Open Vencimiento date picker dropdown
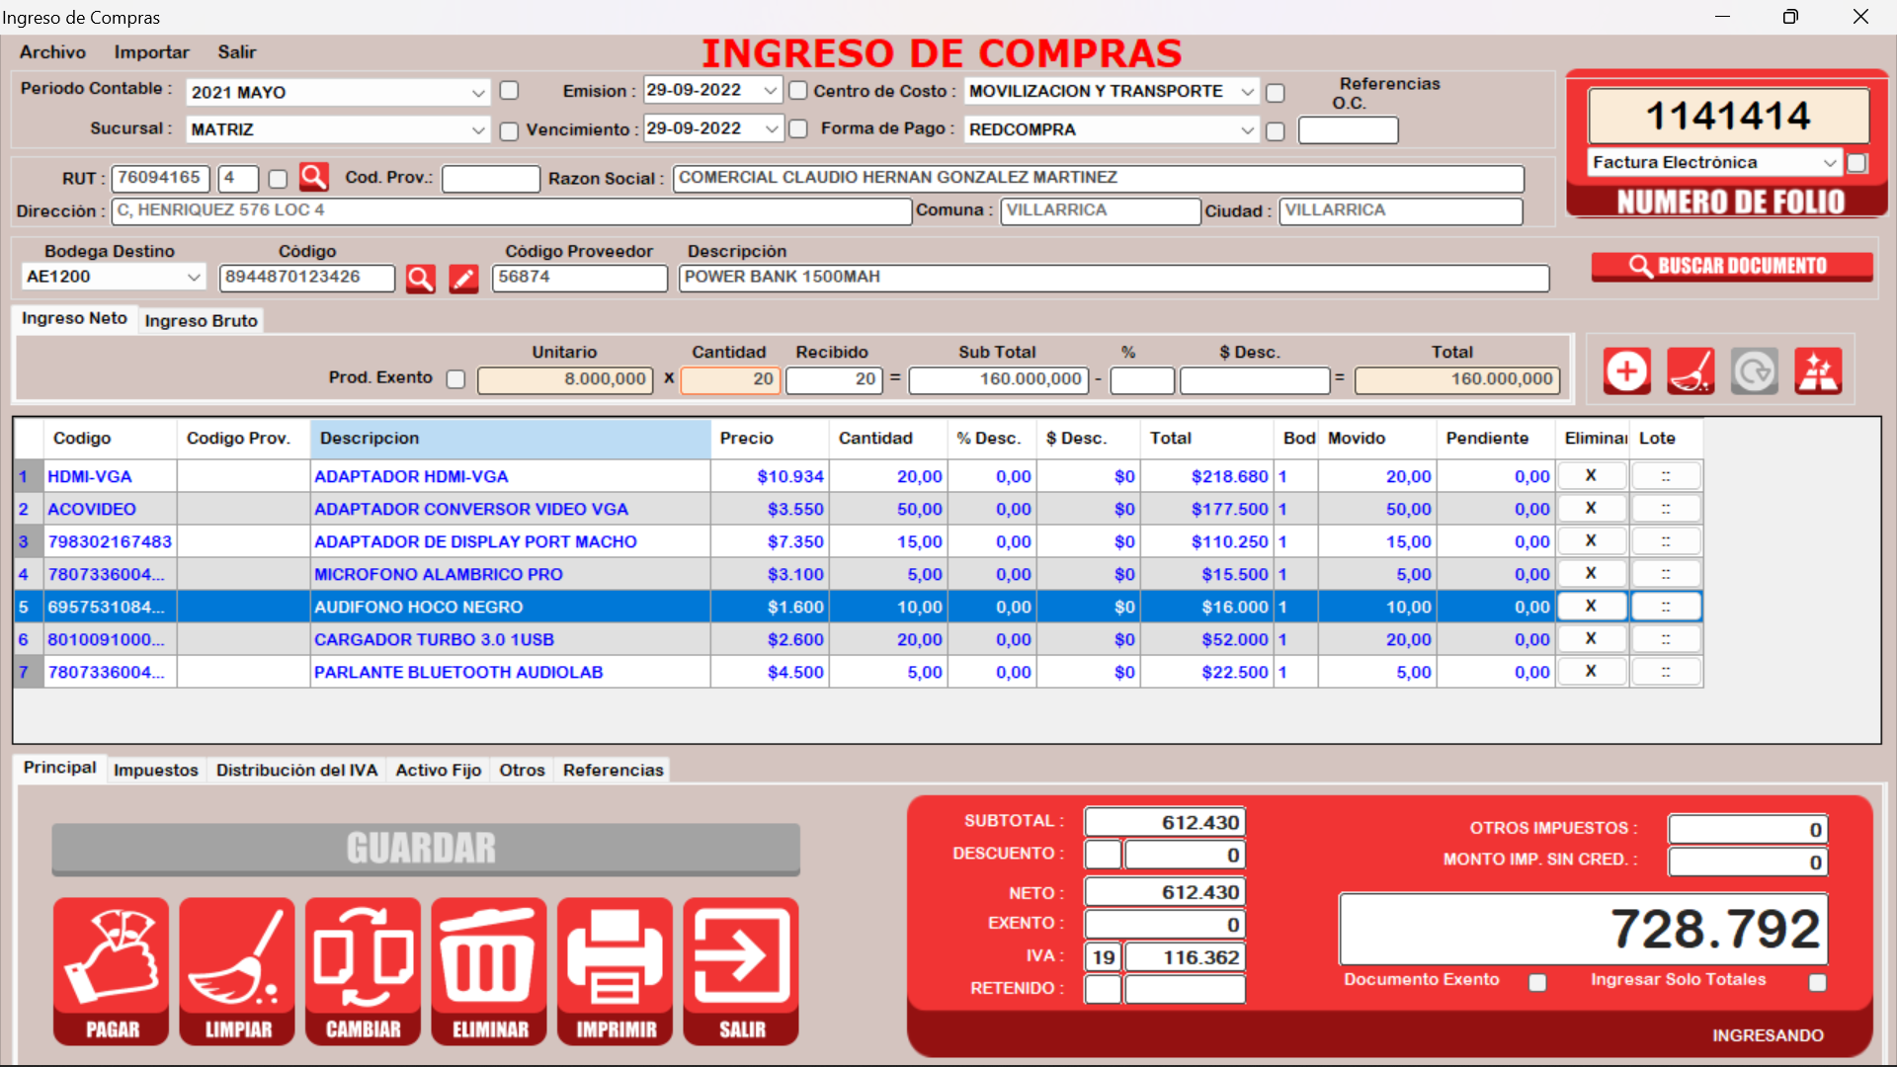 771,129
